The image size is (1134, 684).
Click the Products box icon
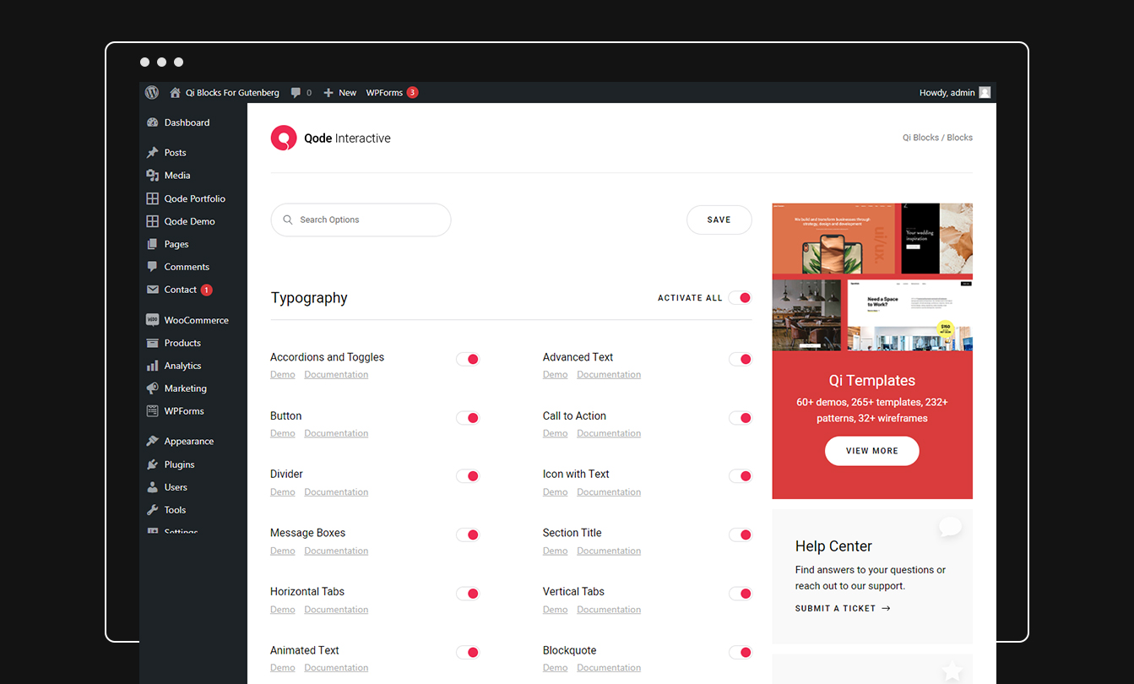[152, 343]
